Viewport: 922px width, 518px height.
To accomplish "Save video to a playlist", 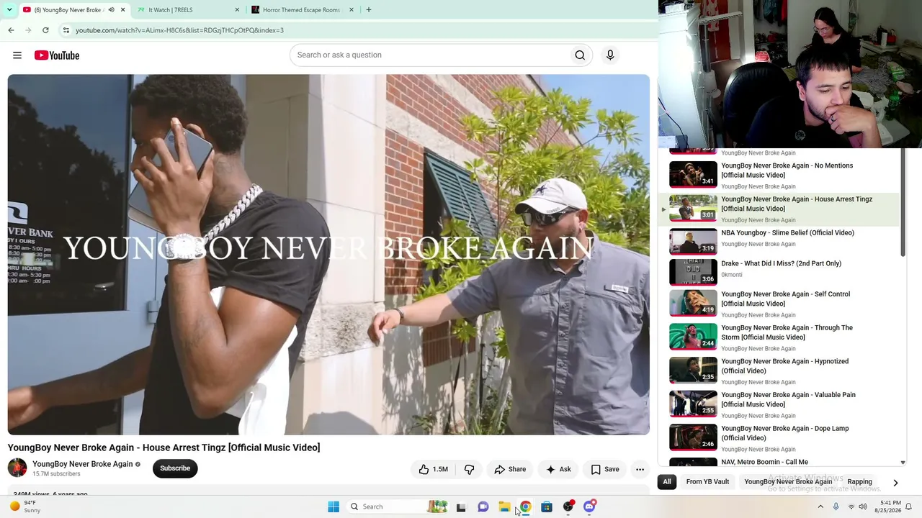I will [x=605, y=469].
